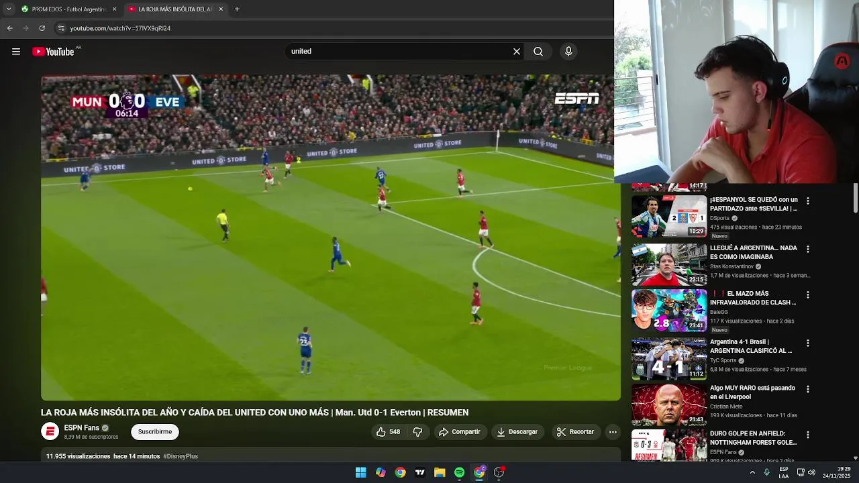The width and height of the screenshot is (859, 483).
Task: Switch to Chrome profile window with badge
Action: pyautogui.click(x=479, y=472)
